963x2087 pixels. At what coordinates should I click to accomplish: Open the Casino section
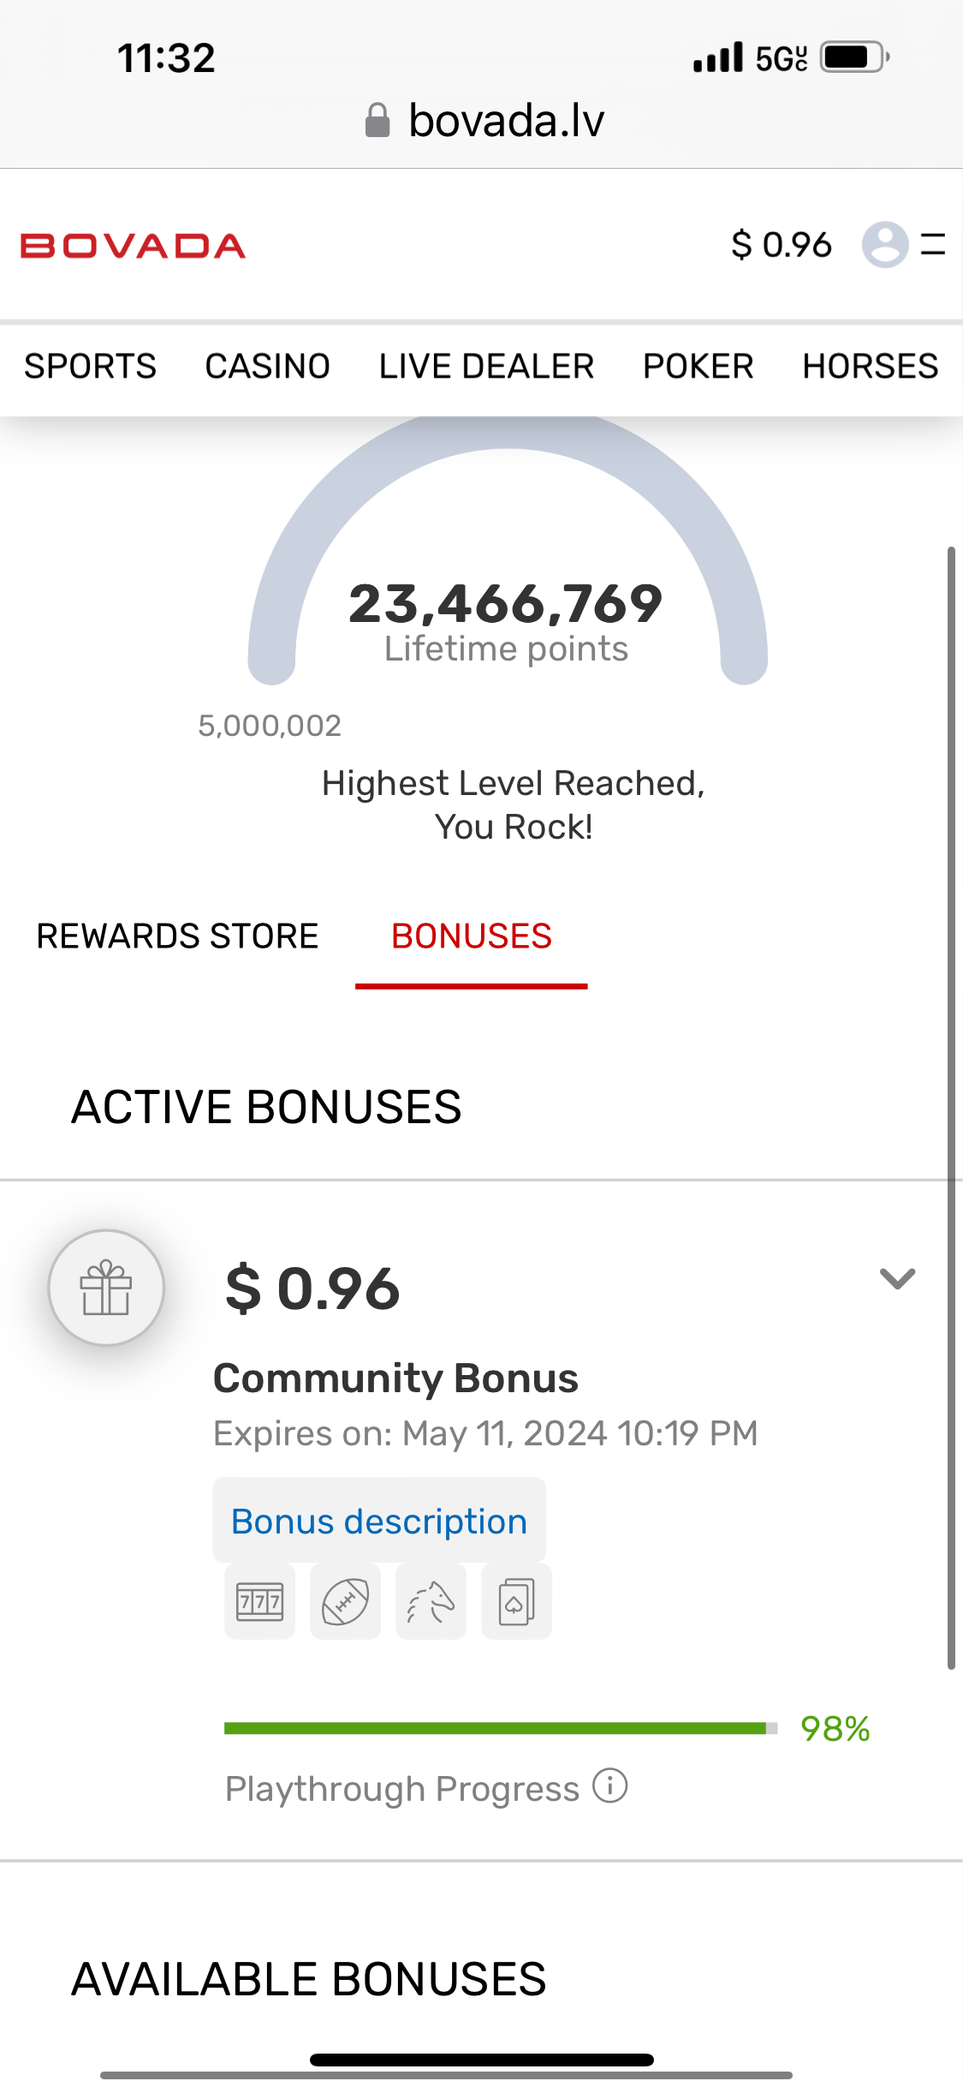point(267,366)
